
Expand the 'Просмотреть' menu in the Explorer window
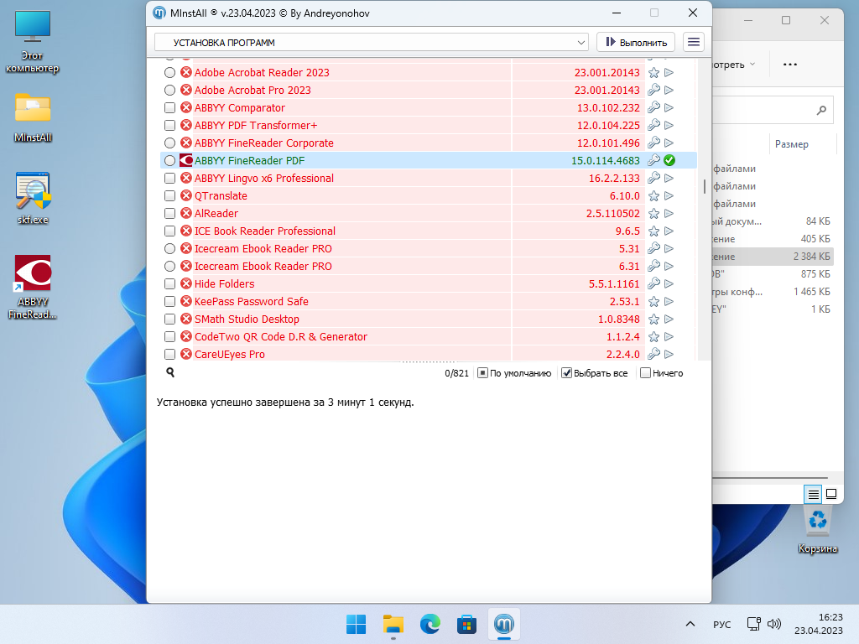pos(734,65)
